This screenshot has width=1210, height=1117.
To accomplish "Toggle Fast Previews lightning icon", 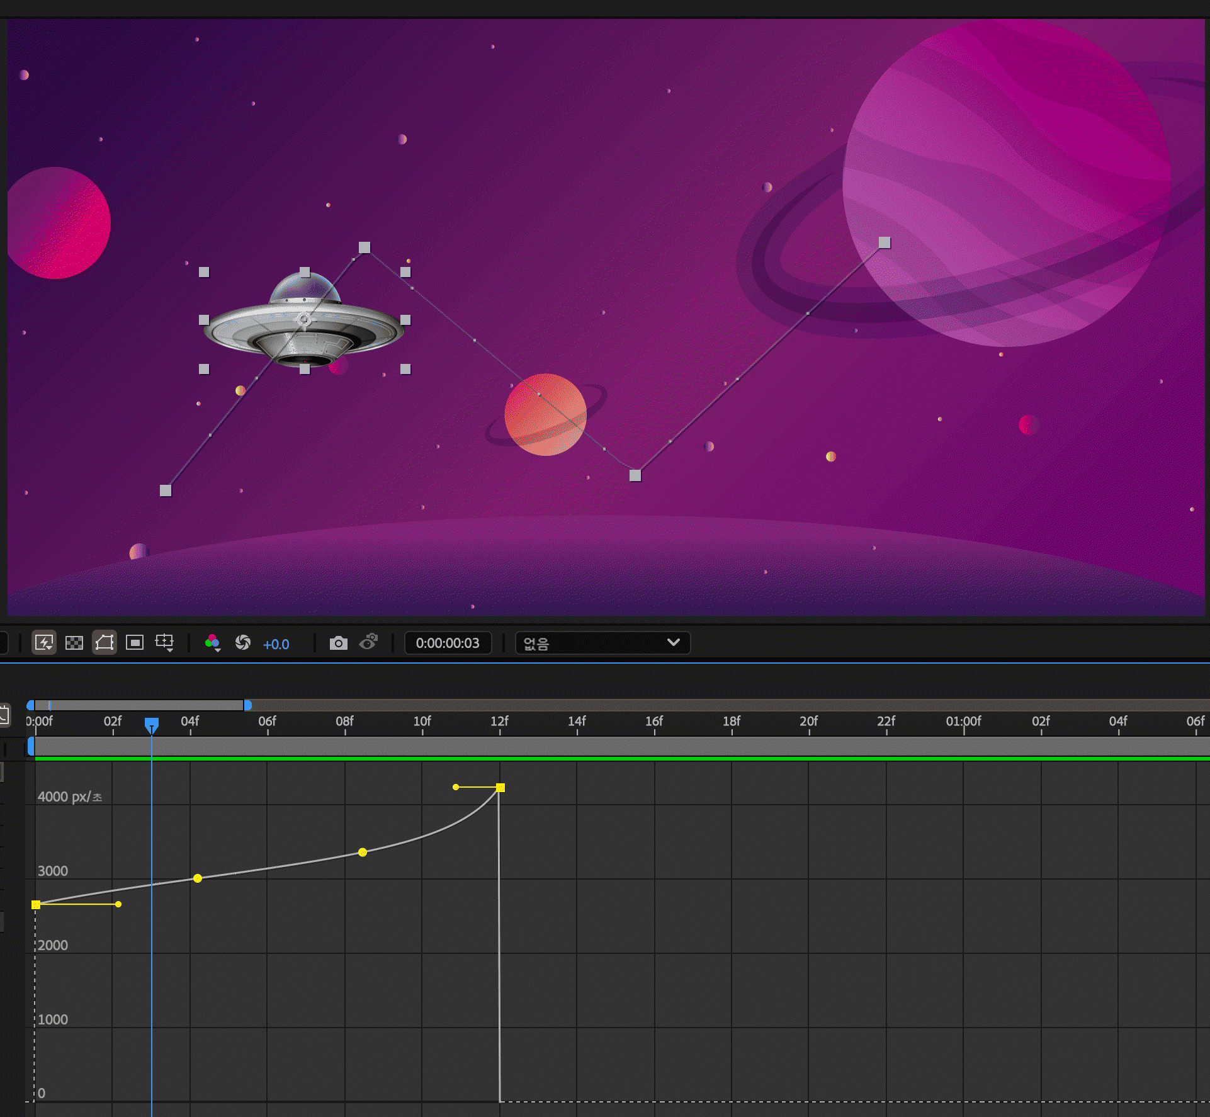I will click(x=43, y=643).
